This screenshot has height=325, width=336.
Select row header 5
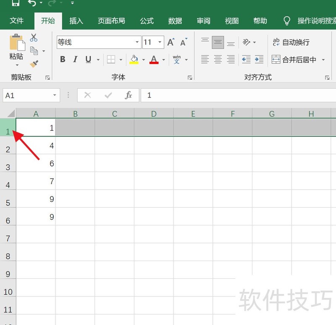[8, 198]
